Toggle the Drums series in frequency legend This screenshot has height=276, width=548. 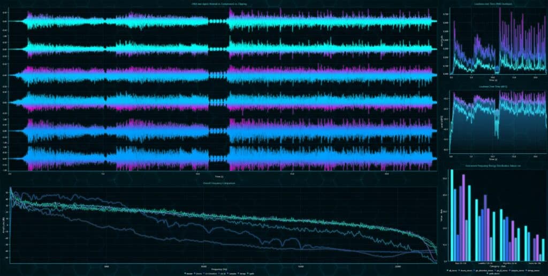[198, 273]
